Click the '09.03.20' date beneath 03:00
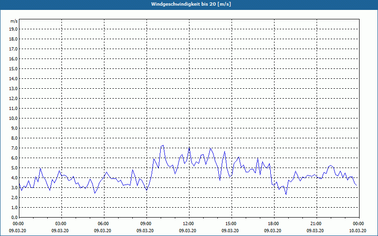The image size is (378, 236). [60, 231]
